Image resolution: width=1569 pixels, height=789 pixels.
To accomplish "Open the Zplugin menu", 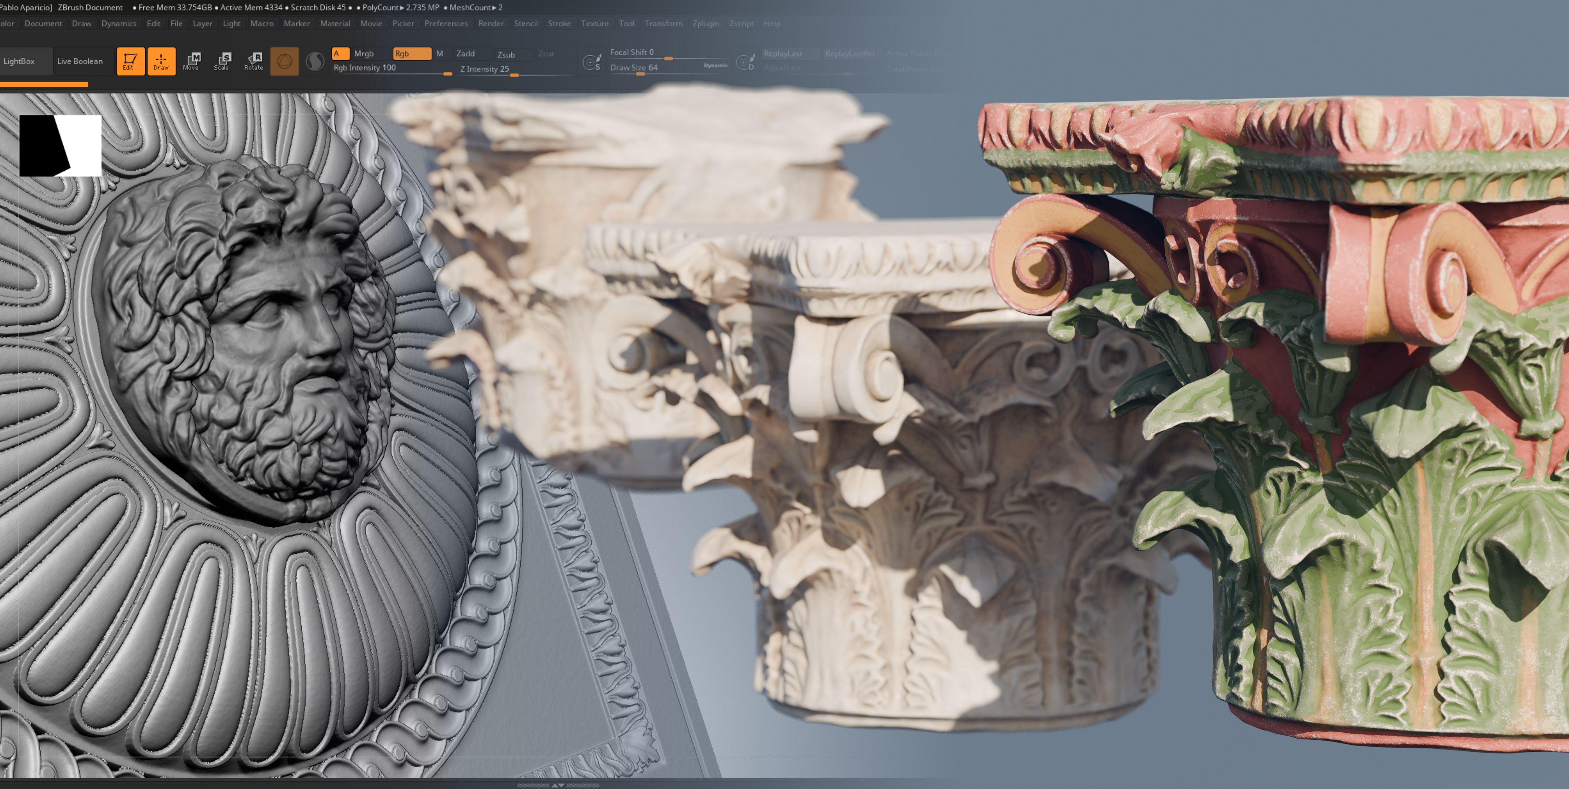I will 705,23.
